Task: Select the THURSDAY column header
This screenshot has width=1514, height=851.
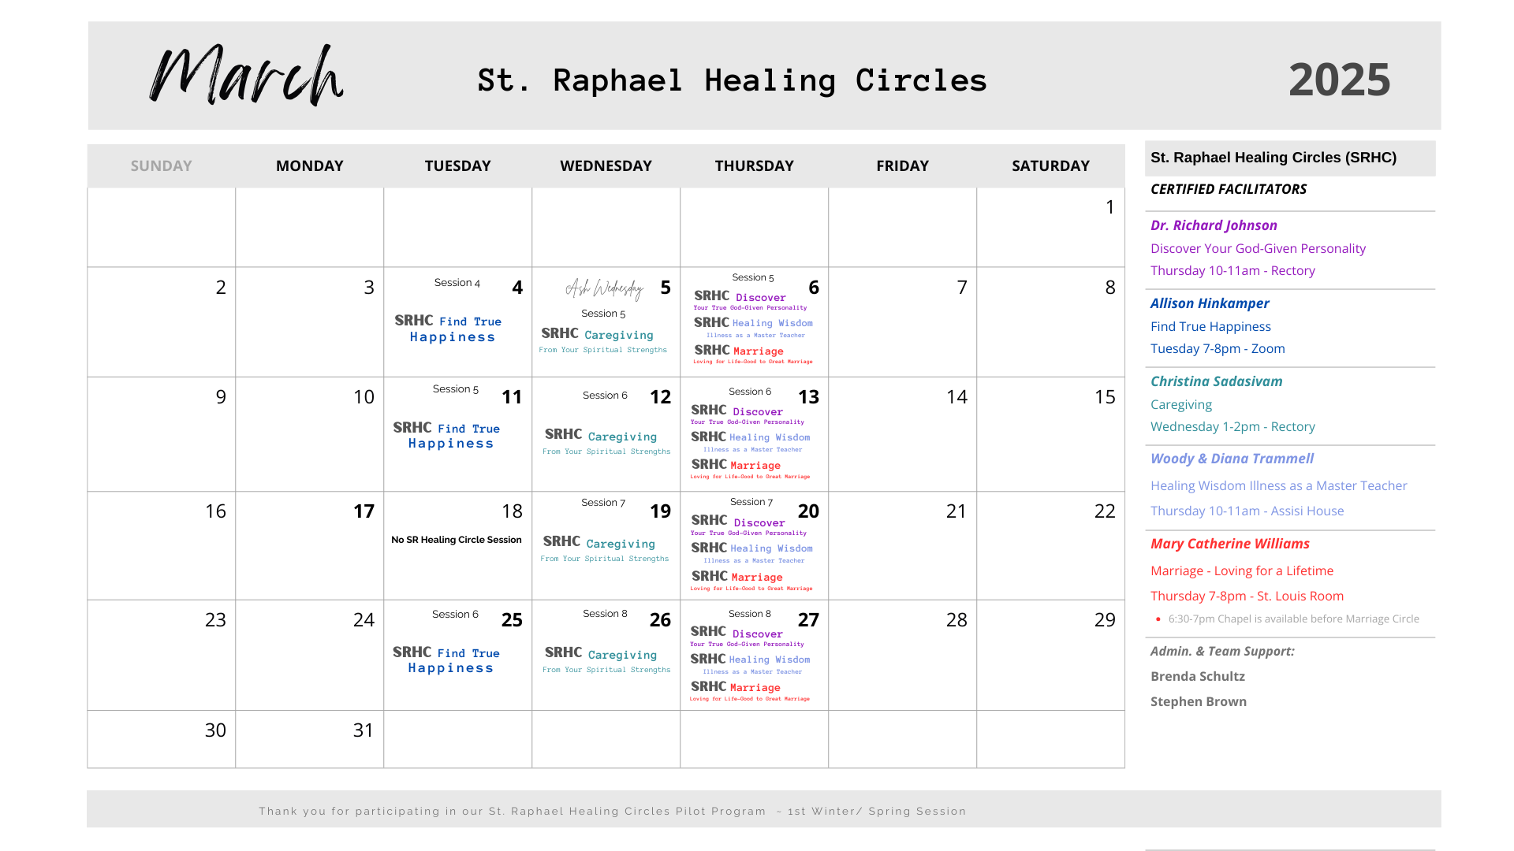Action: (x=754, y=165)
